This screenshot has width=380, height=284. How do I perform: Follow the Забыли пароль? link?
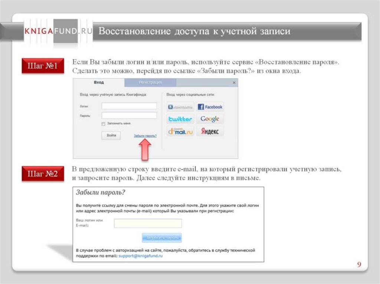pyautogui.click(x=145, y=136)
